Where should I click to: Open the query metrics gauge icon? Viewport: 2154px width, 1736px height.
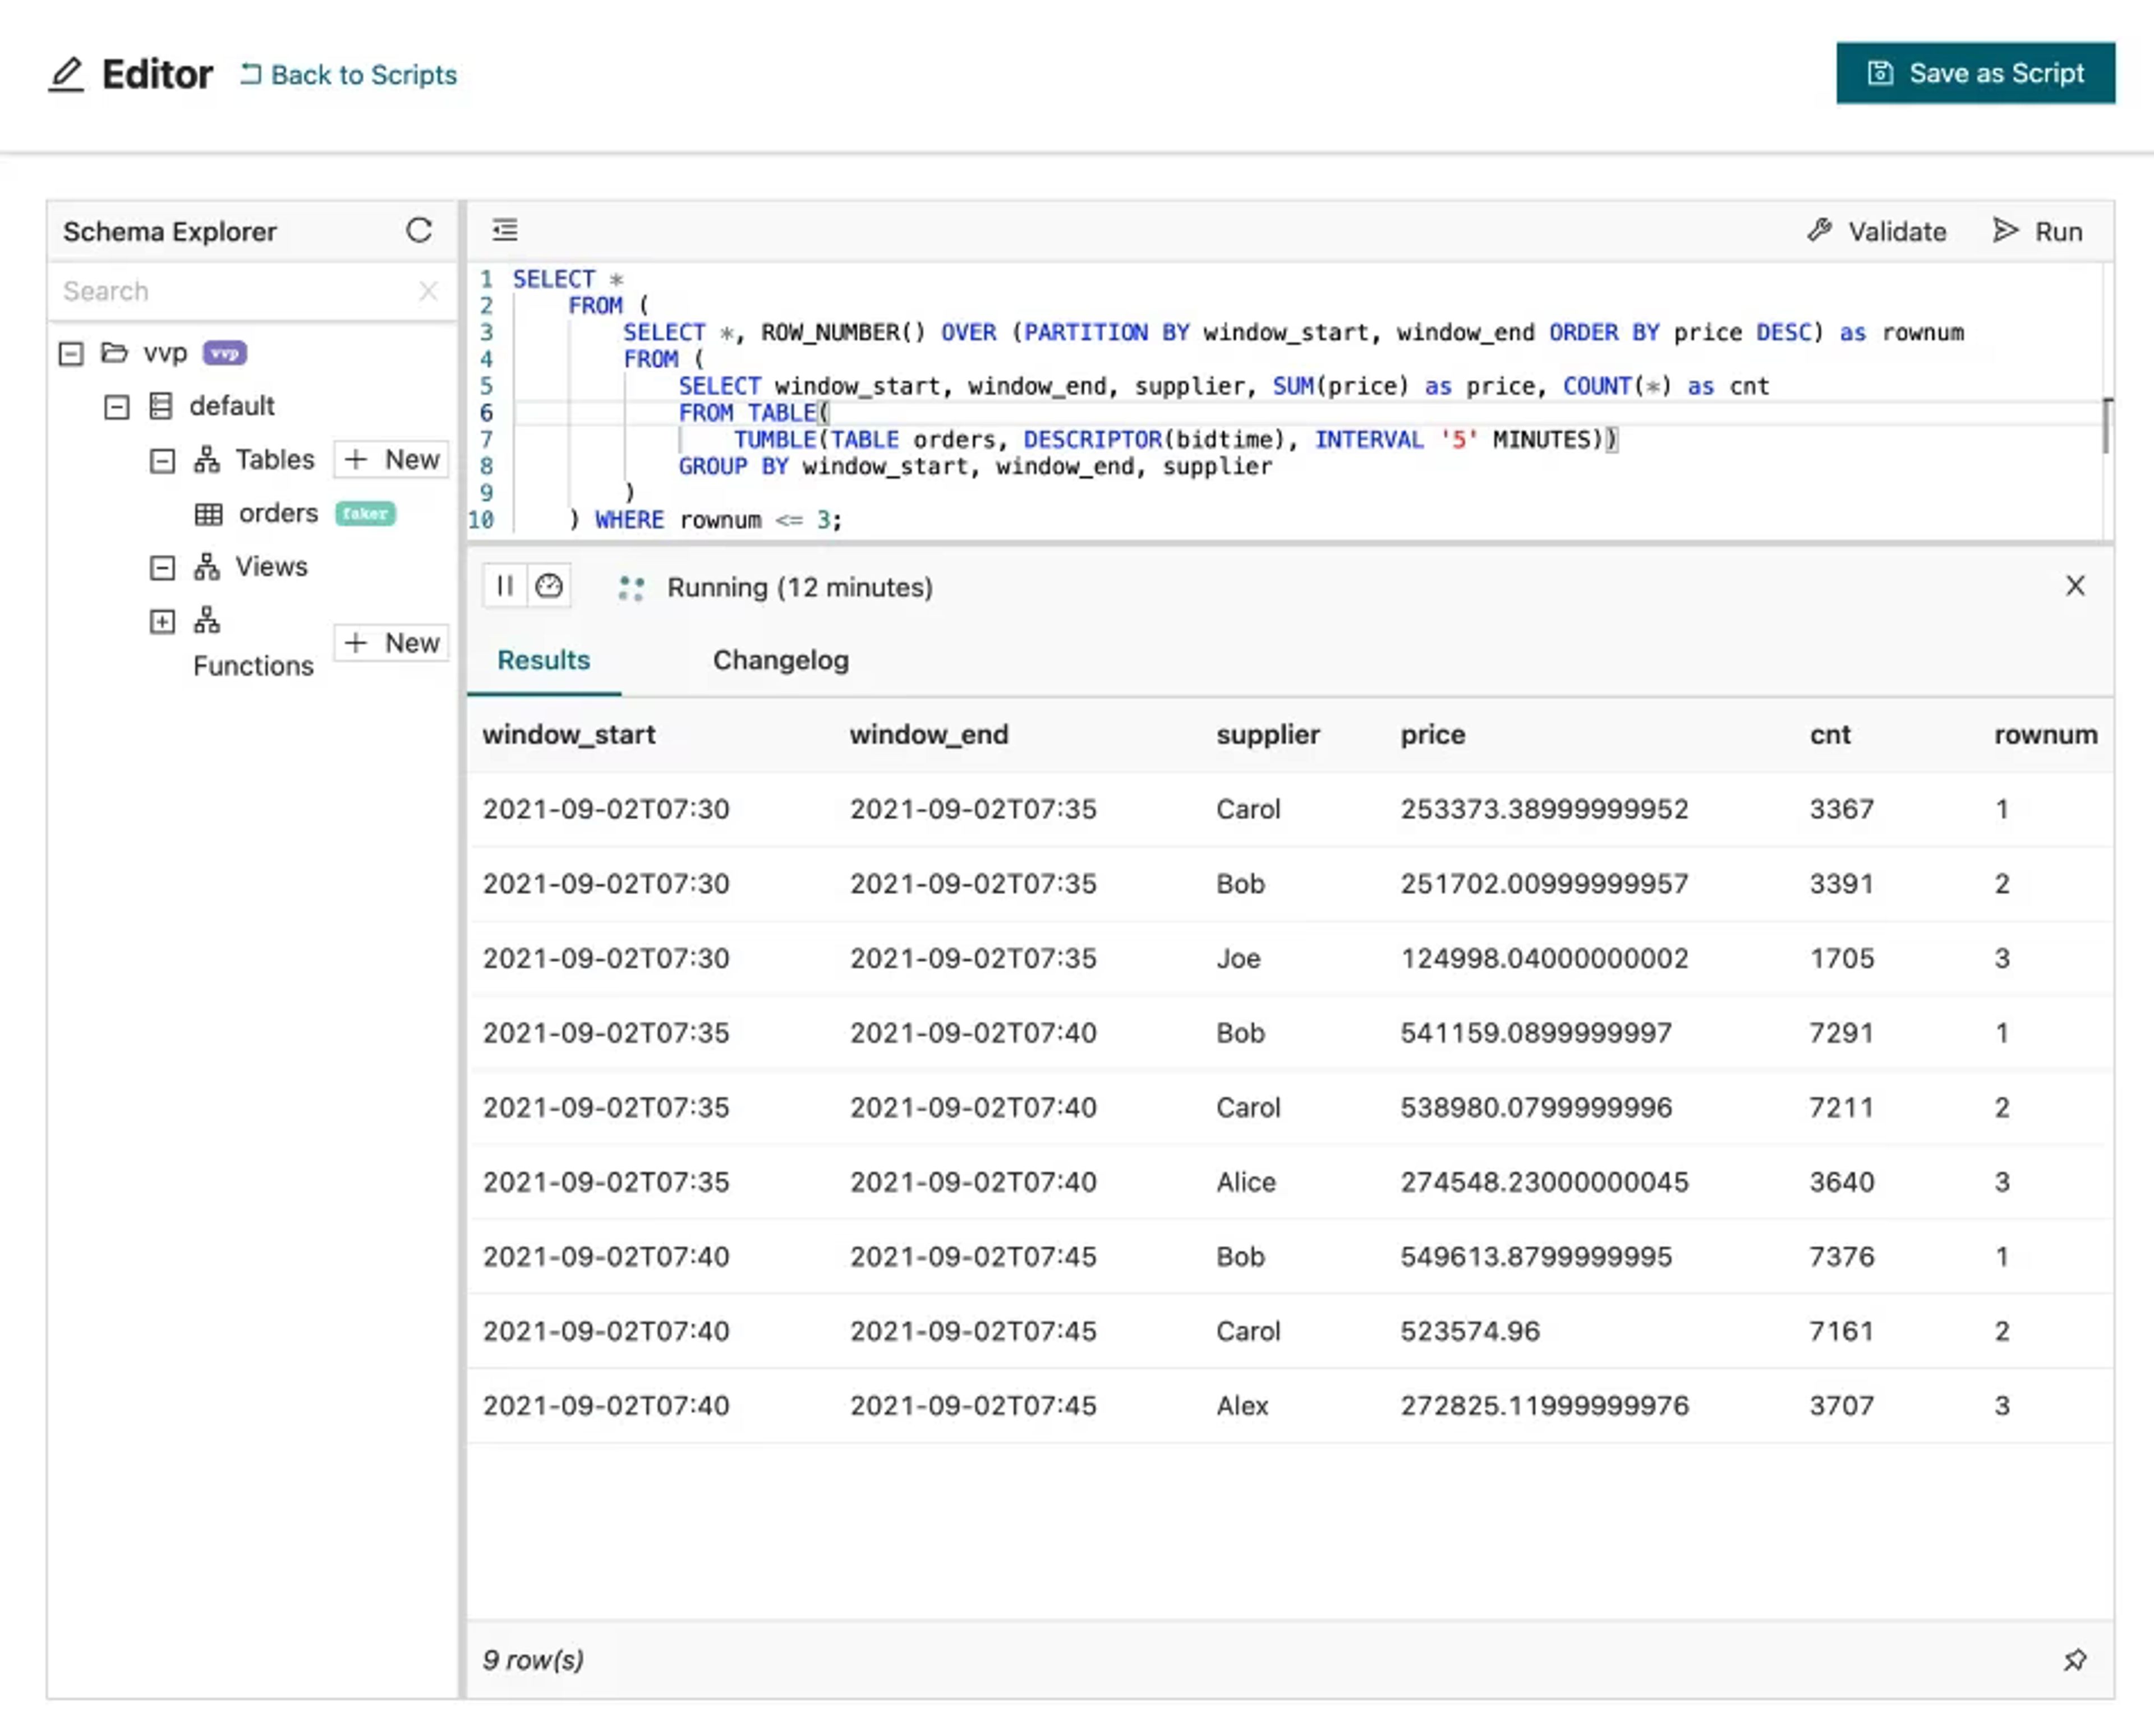pyautogui.click(x=548, y=586)
